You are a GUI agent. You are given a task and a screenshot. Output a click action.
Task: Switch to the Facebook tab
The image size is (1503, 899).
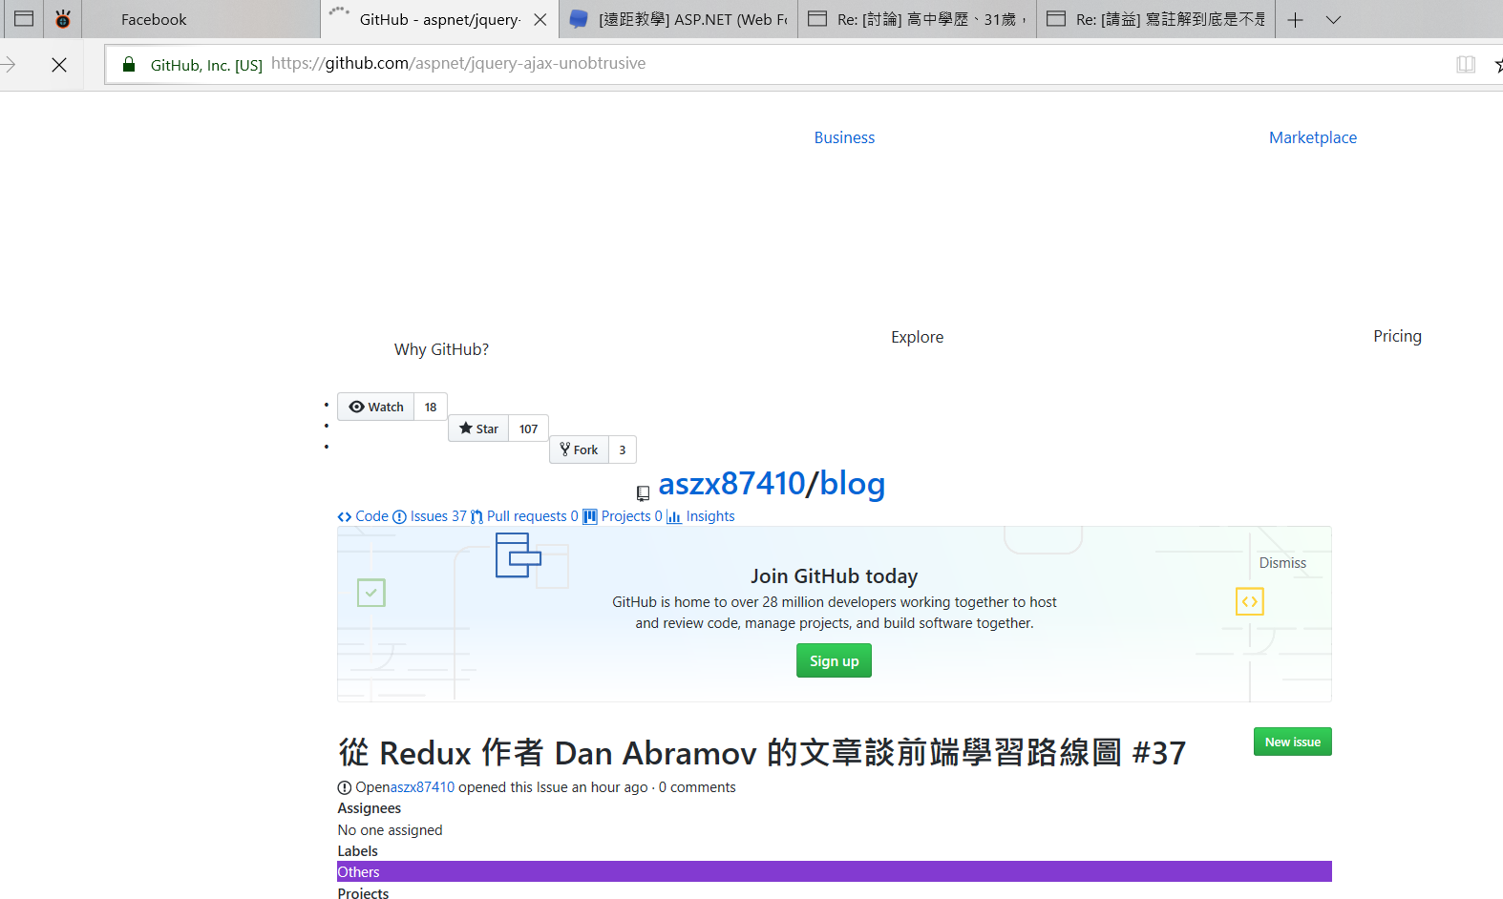(201, 19)
